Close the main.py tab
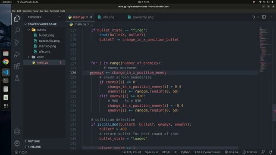 [91, 17]
